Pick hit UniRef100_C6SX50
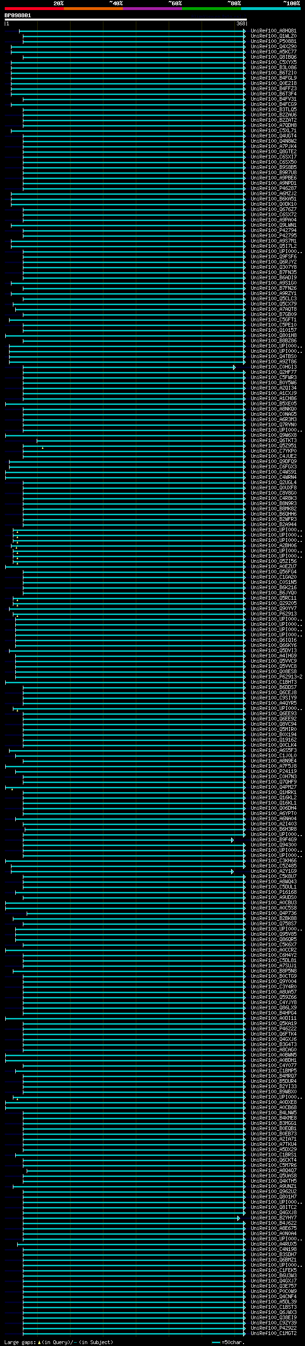305x1346 pixels. pyautogui.click(x=273, y=162)
